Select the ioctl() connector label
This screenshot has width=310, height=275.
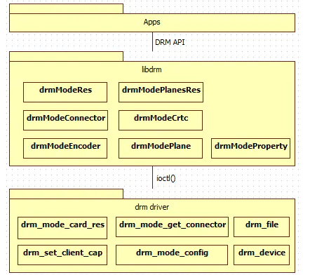pos(166,178)
